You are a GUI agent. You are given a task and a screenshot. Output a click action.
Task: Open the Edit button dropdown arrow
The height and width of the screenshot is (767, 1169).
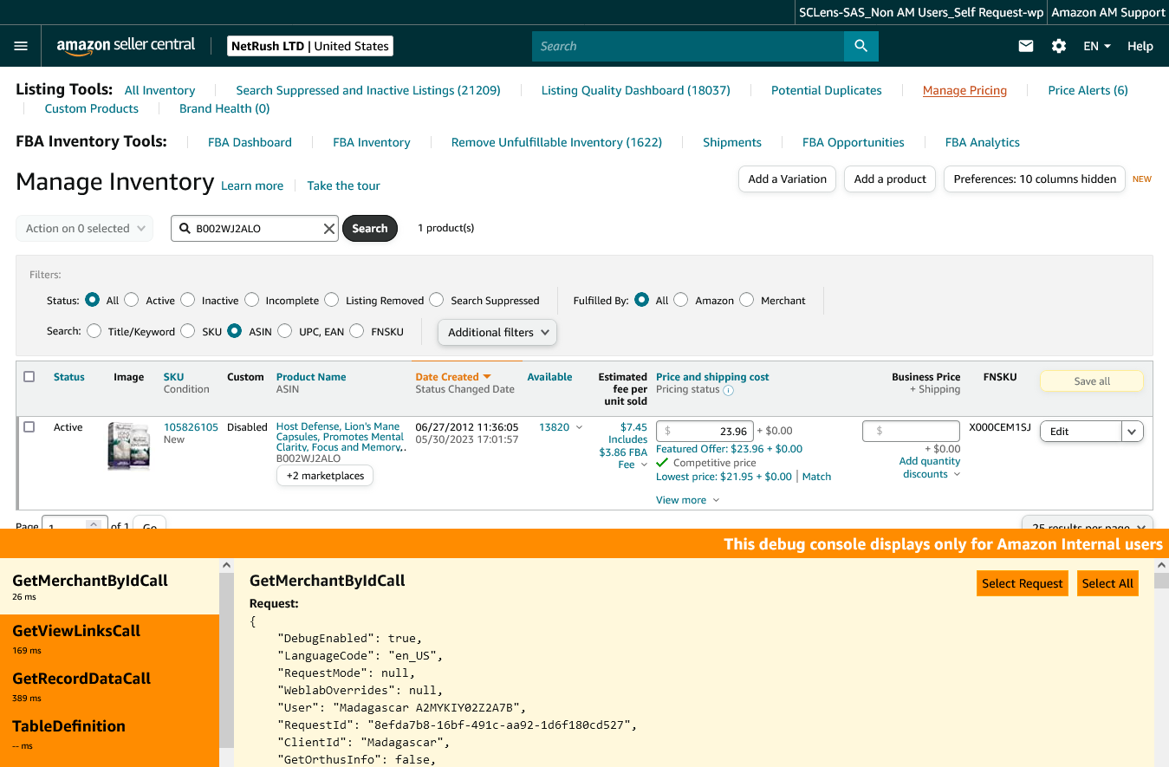[1133, 432]
